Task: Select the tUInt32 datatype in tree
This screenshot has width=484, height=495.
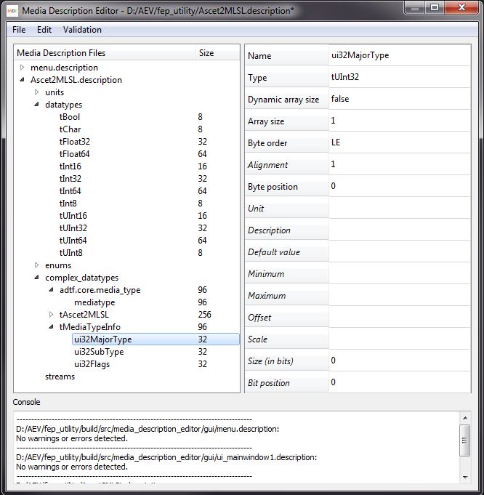Action: coord(73,228)
